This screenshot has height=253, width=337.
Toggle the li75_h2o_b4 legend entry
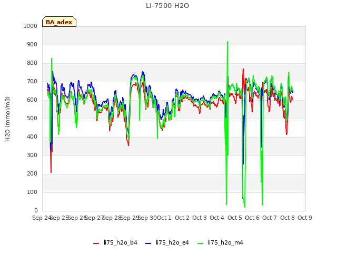click(115, 242)
